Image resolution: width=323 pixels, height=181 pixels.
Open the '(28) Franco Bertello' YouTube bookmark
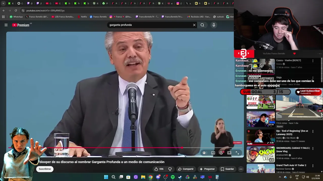tap(63, 17)
